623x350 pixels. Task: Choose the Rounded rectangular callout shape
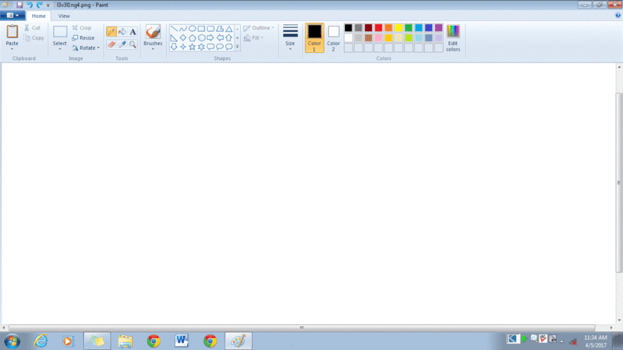coord(211,47)
